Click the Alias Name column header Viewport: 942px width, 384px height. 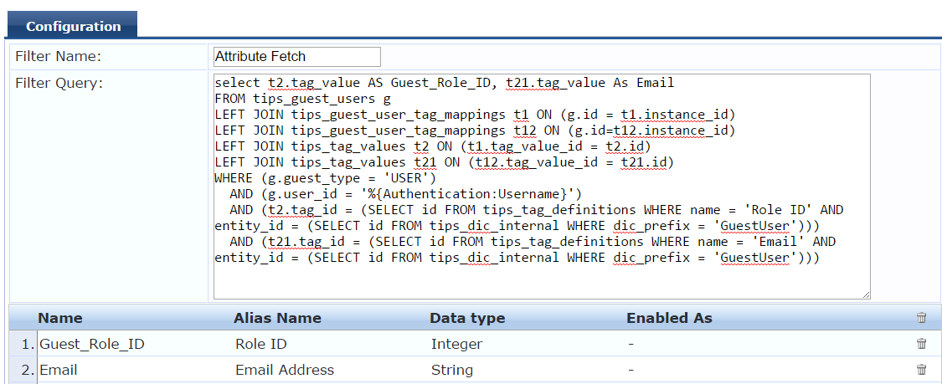click(277, 318)
